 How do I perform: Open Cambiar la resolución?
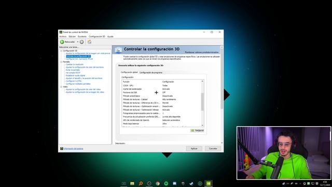point(75,64)
